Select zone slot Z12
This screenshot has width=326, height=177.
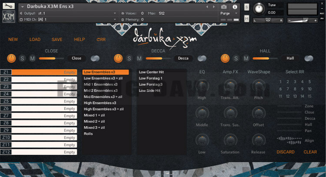point(39,152)
